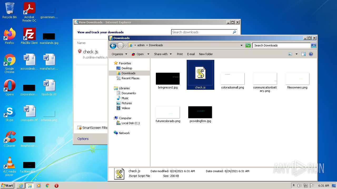Expand the Open button dropdown arrow
The image size is (337, 189).
148,54
